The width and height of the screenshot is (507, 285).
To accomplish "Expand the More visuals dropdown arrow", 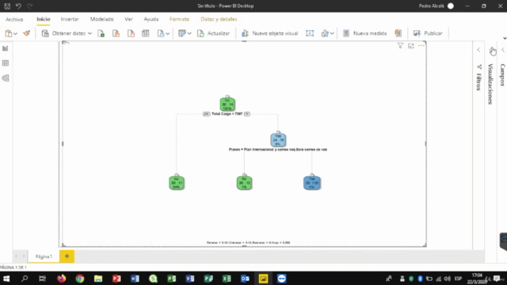I will pyautogui.click(x=332, y=33).
